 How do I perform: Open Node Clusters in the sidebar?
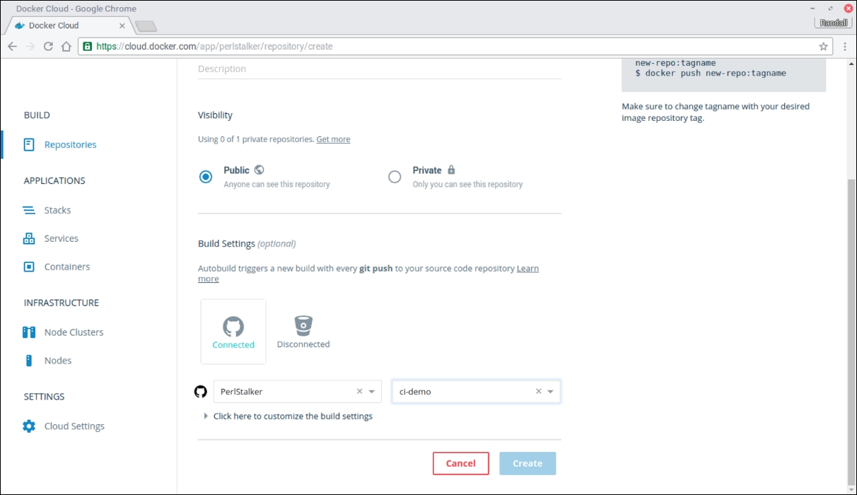click(x=74, y=332)
